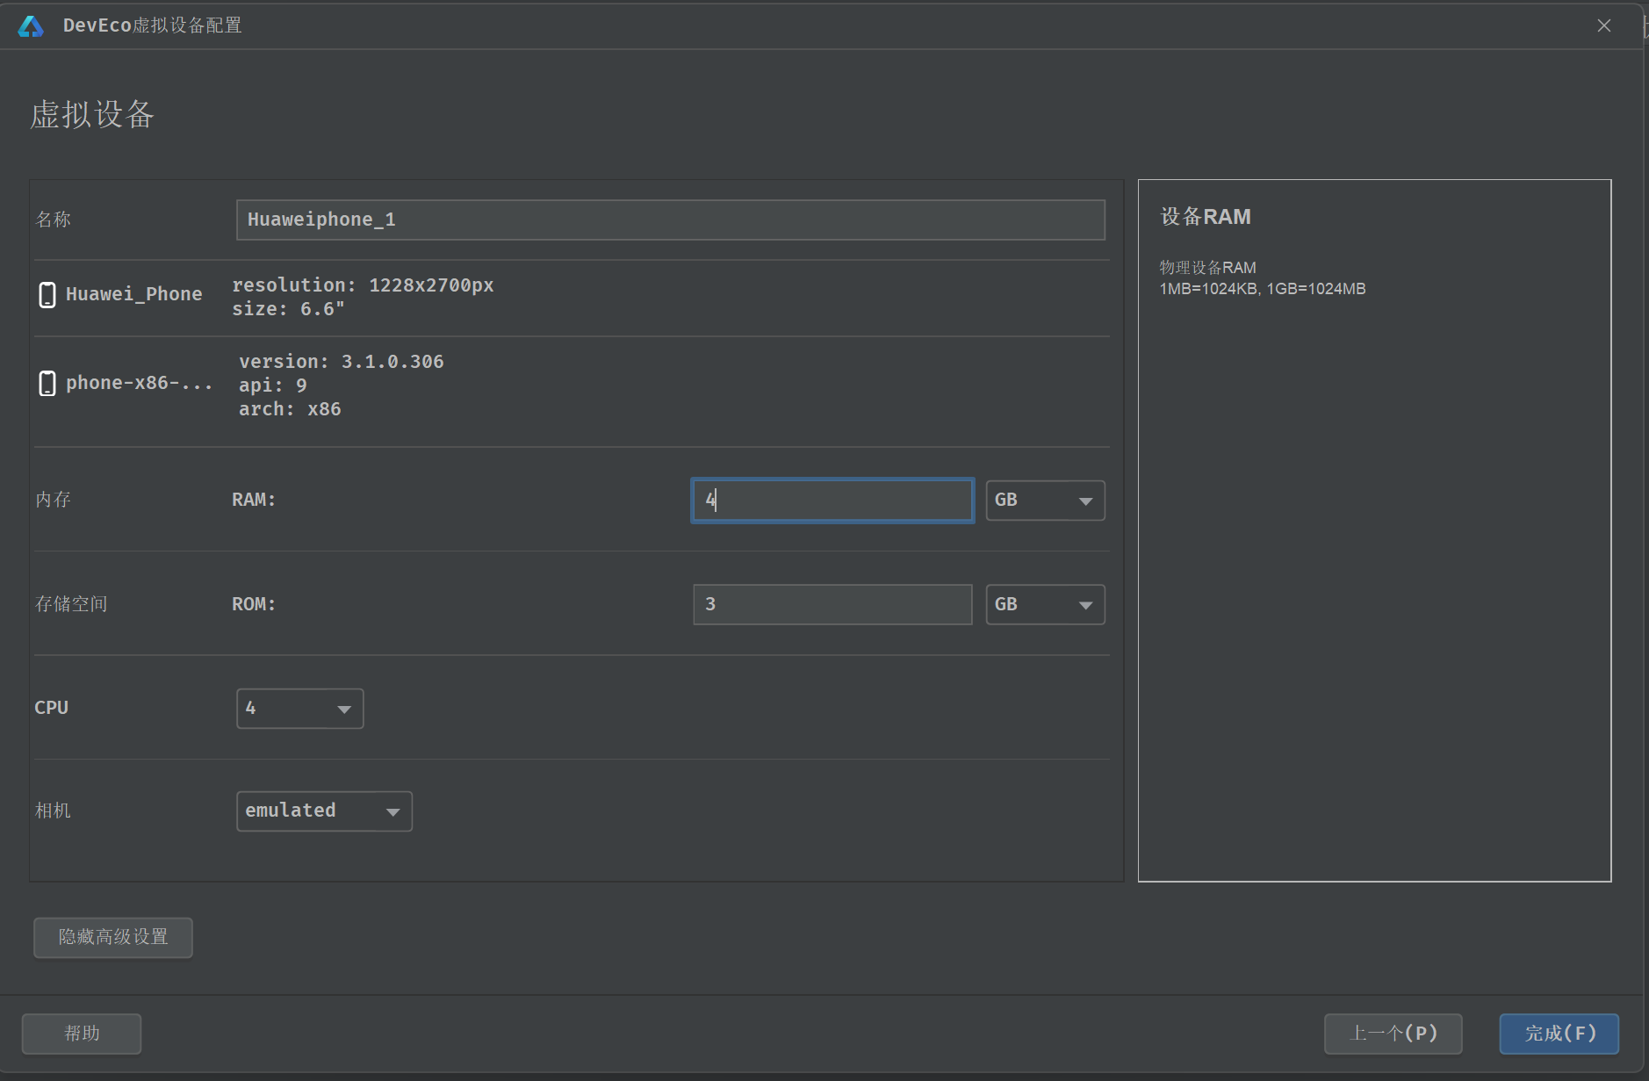Close the DevEco virtual device dialog
Viewport: 1649px width, 1081px height.
tap(1603, 25)
